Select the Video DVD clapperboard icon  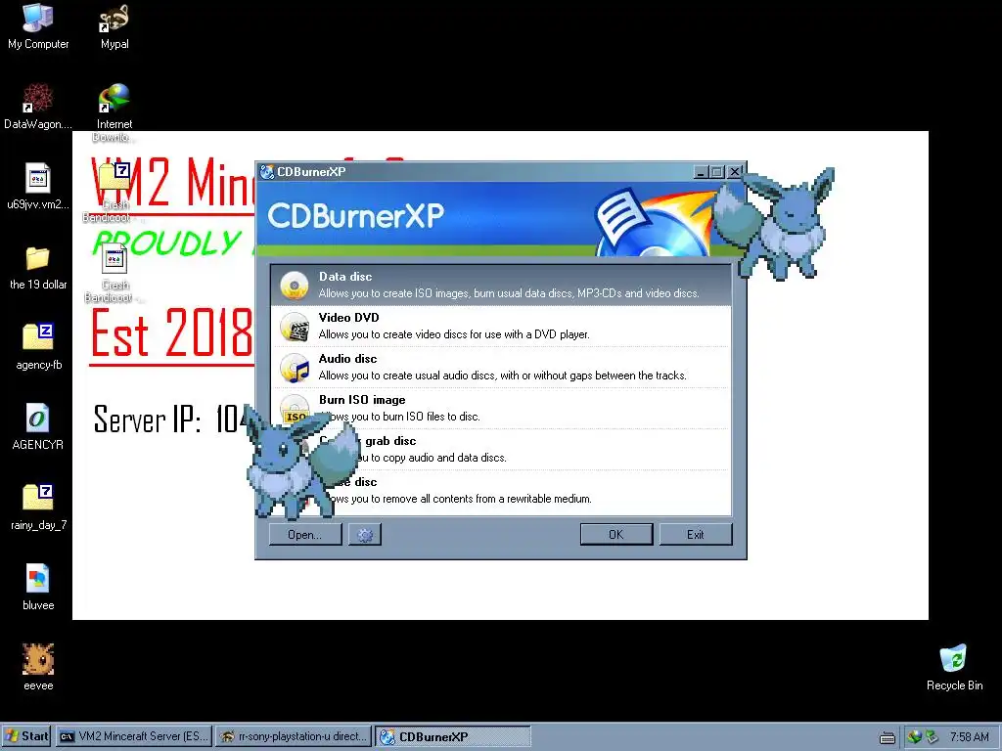[295, 327]
